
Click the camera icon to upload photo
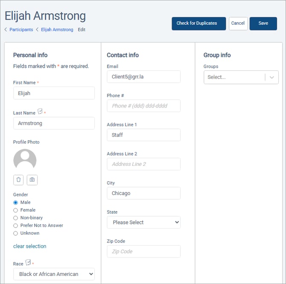(x=32, y=180)
